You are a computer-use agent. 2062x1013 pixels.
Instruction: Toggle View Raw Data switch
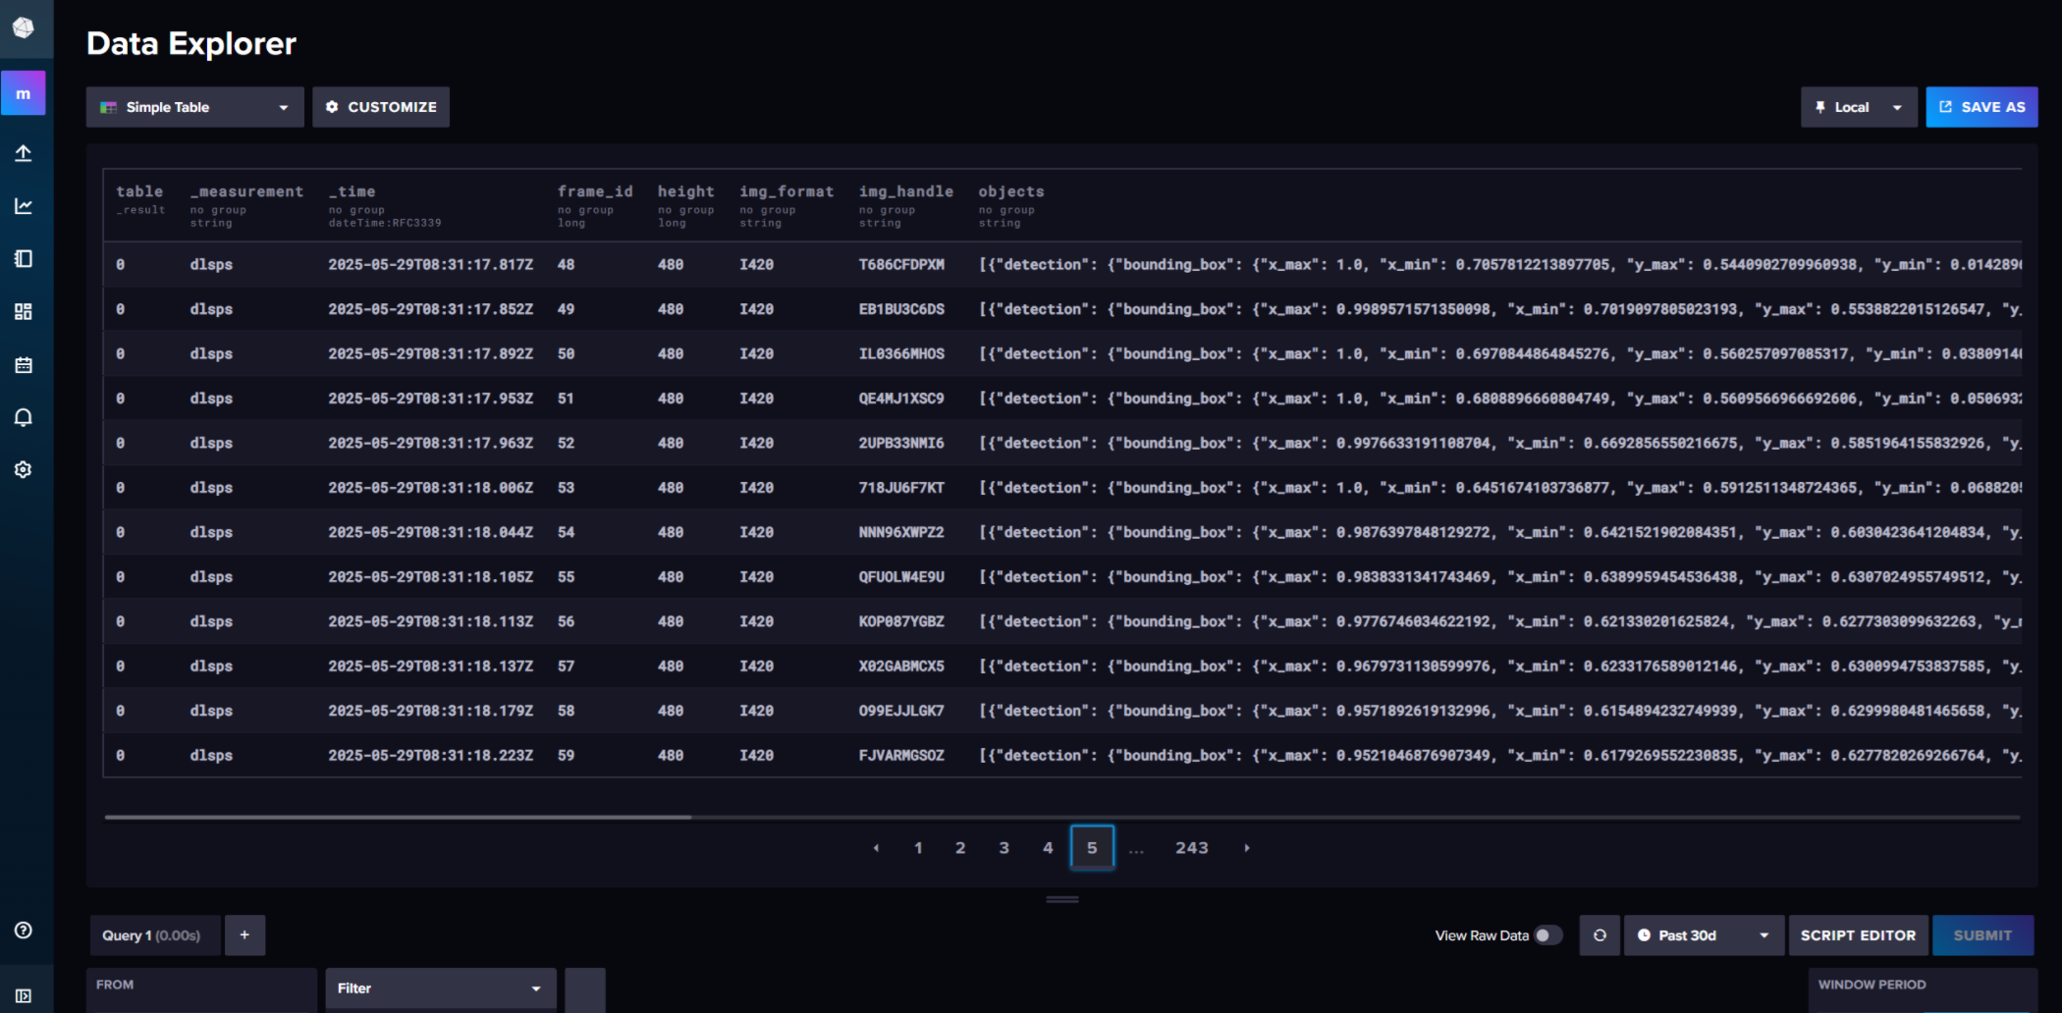pyautogui.click(x=1549, y=934)
